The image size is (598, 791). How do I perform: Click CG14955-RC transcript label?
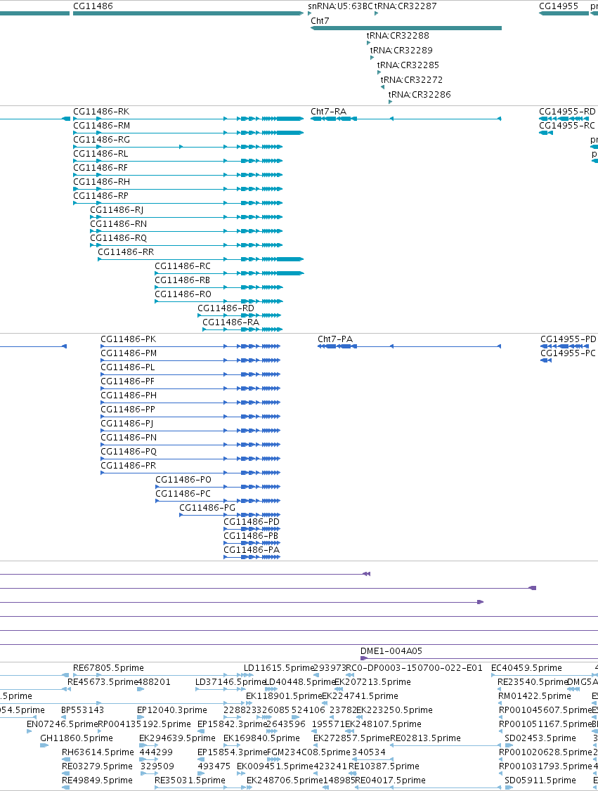coord(567,126)
